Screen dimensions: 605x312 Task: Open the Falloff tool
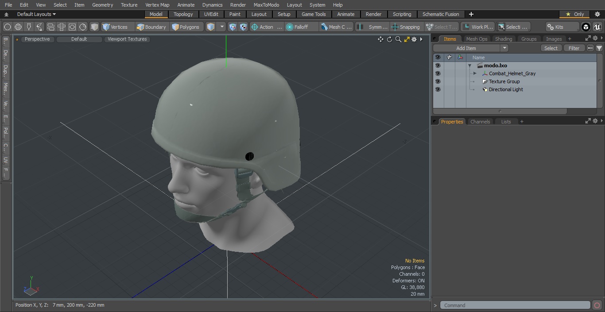302,27
